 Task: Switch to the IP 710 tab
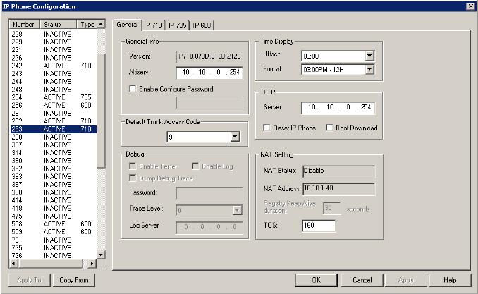153,25
